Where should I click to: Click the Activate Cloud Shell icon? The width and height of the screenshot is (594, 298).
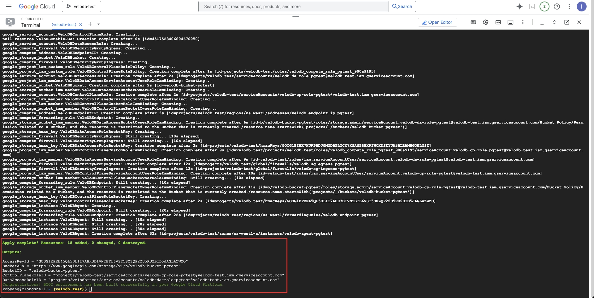coord(532,6)
